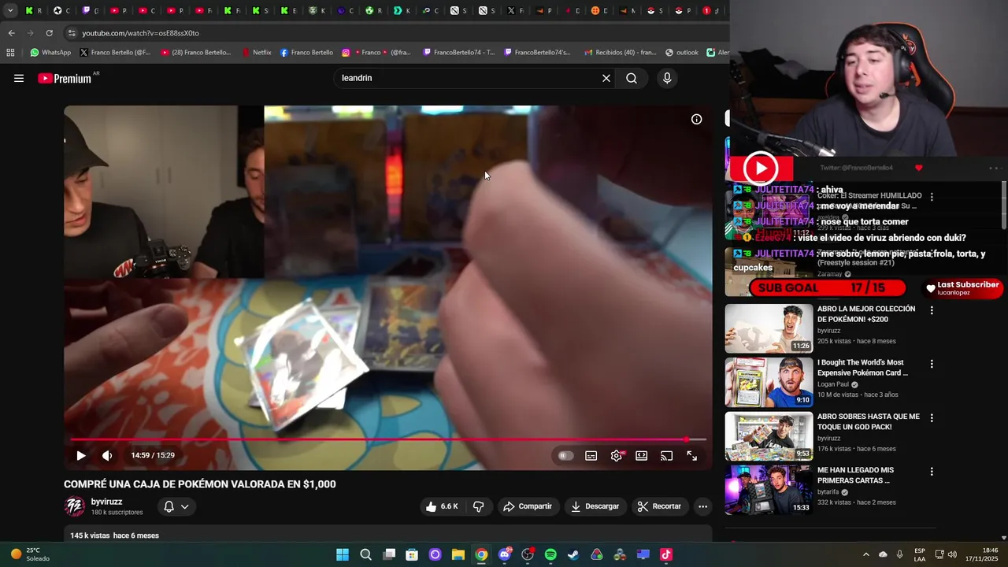This screenshot has width=1008, height=567.
Task: Click the Recortar clip button
Action: (x=659, y=506)
